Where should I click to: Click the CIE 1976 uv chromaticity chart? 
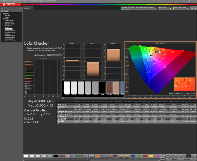(x=161, y=70)
